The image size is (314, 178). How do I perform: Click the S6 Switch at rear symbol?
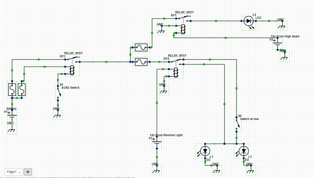pyautogui.click(x=237, y=124)
